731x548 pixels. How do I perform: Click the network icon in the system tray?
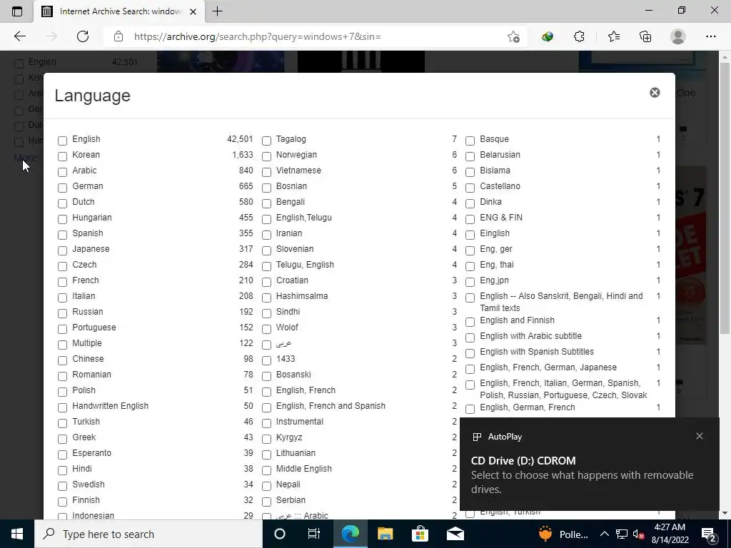pos(622,534)
